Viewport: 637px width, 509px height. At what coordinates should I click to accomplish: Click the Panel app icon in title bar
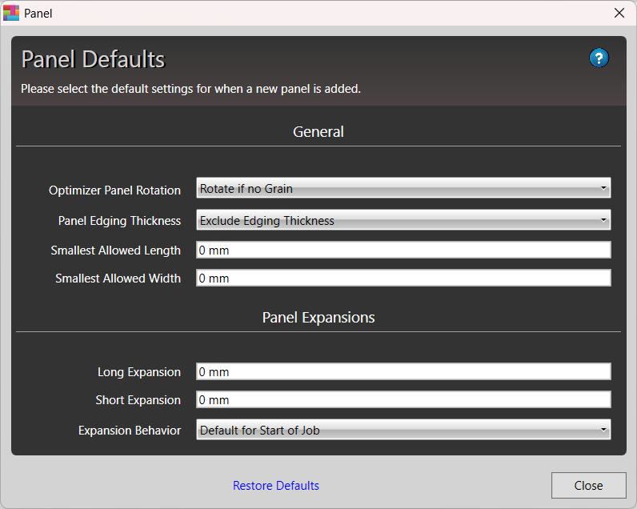[11, 13]
